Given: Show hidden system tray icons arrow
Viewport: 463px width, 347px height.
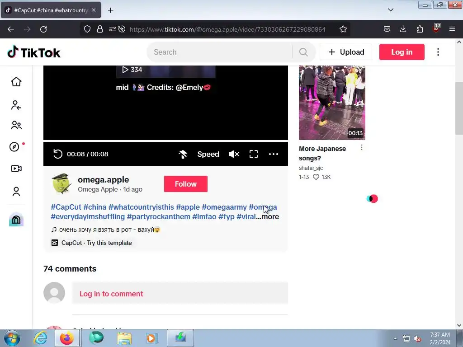Looking at the screenshot, I should [395, 338].
